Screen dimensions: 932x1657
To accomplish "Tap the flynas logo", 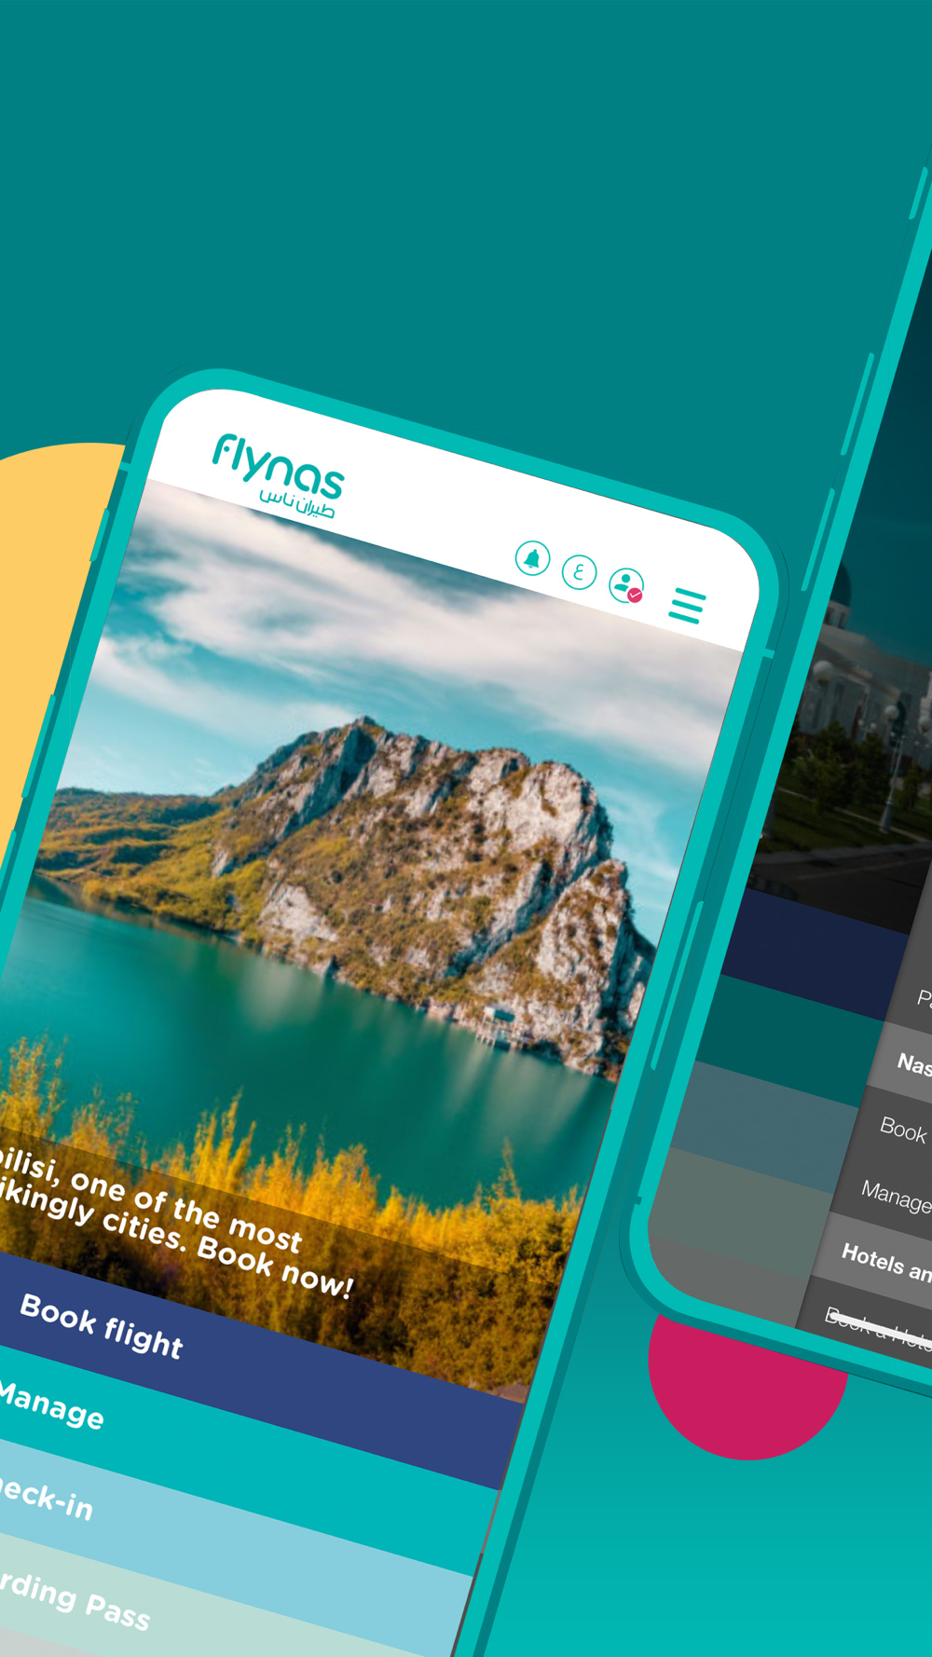I will [278, 475].
